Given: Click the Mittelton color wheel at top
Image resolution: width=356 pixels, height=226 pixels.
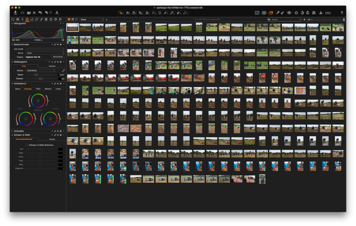Looking at the screenshot, I should click(x=38, y=101).
